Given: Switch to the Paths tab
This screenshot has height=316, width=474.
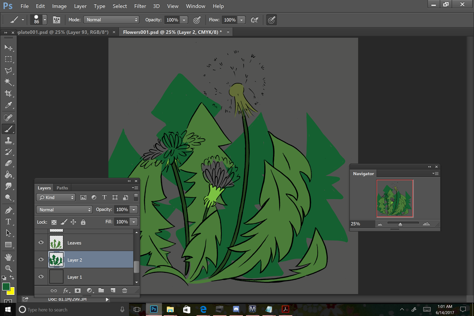Looking at the screenshot, I should [x=62, y=188].
